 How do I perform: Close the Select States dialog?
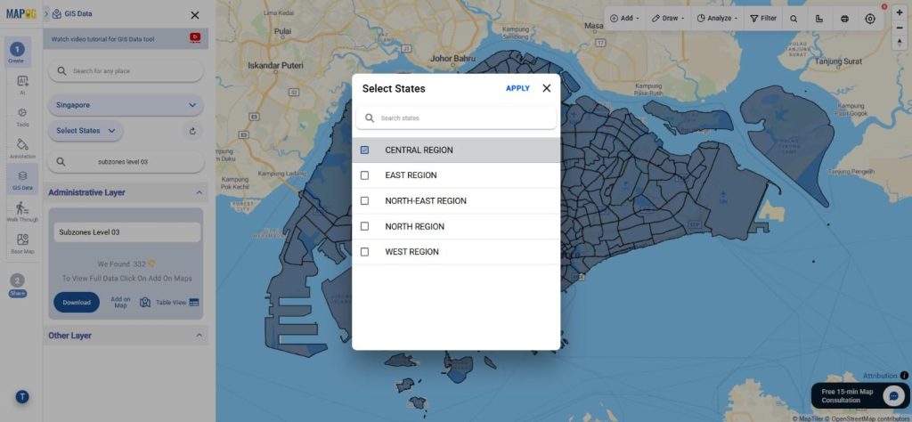(x=547, y=88)
